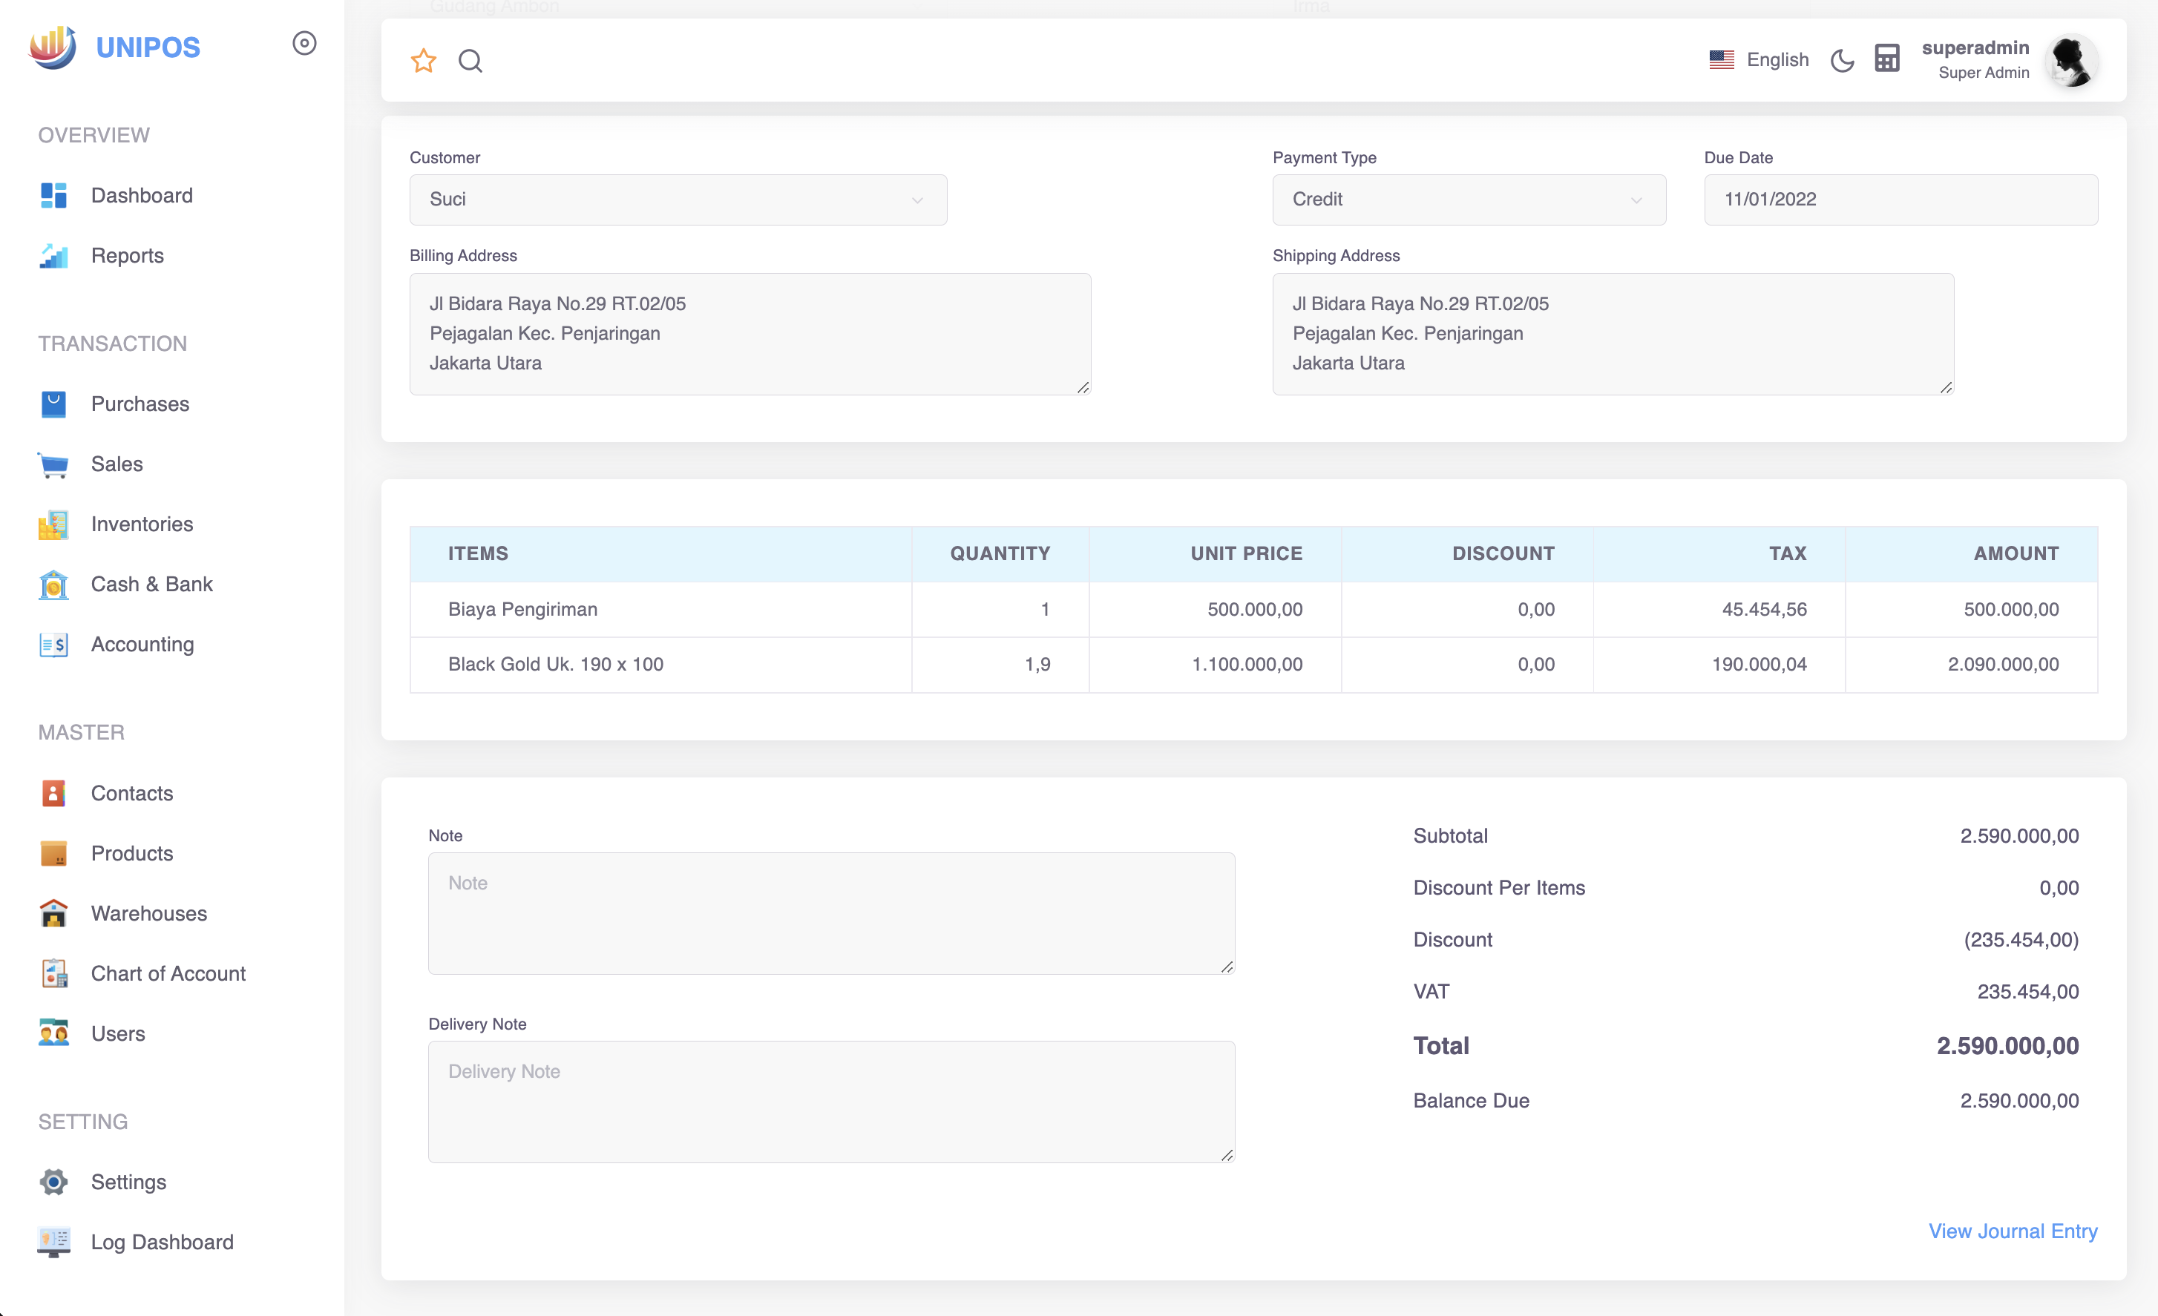The width and height of the screenshot is (2158, 1316).
Task: Click the Users people icon
Action: 53,1034
